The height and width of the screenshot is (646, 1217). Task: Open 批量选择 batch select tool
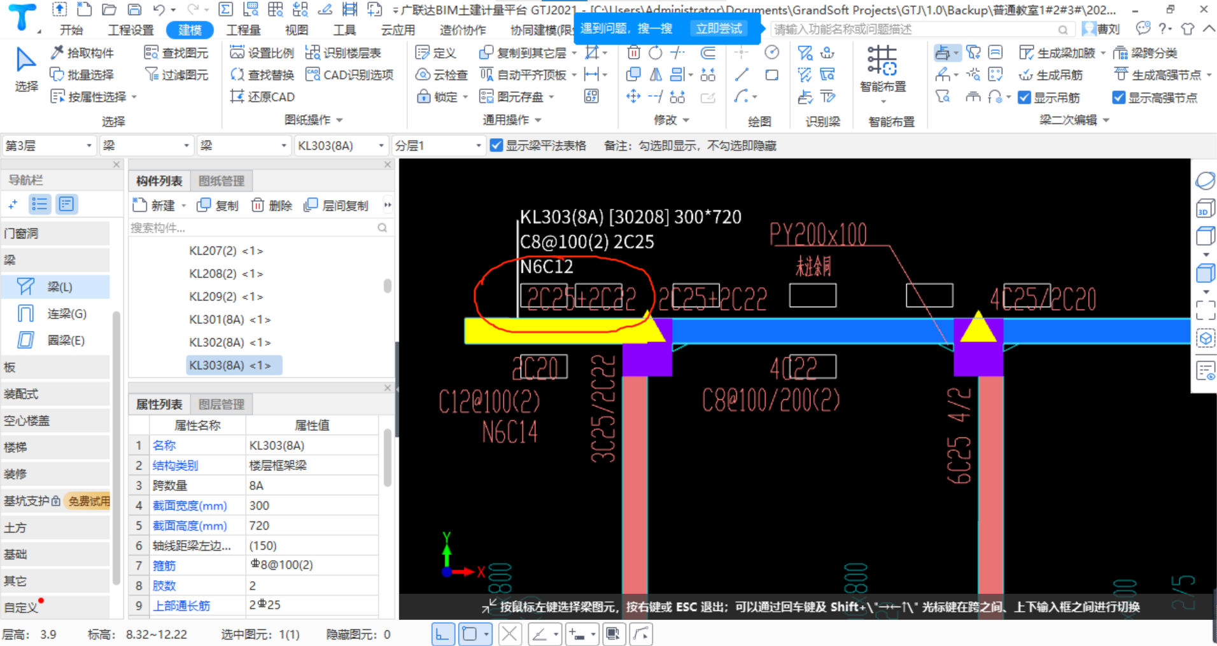tap(82, 74)
